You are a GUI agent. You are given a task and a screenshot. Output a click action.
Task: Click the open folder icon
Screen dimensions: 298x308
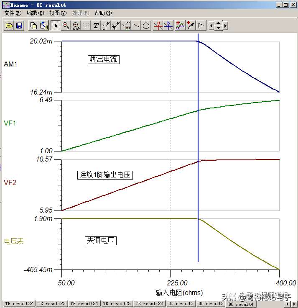pos(9,26)
